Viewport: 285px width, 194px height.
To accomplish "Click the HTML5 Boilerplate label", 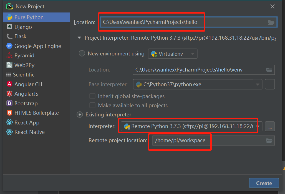I will [37, 113].
